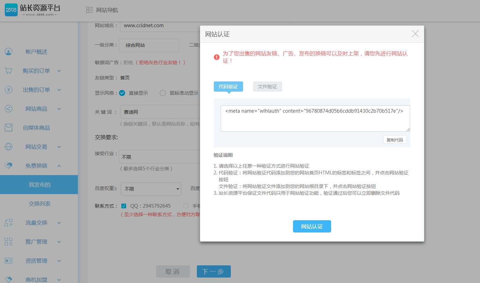Click the 2898 site logo
The height and width of the screenshot is (283, 480).
tap(32, 10)
